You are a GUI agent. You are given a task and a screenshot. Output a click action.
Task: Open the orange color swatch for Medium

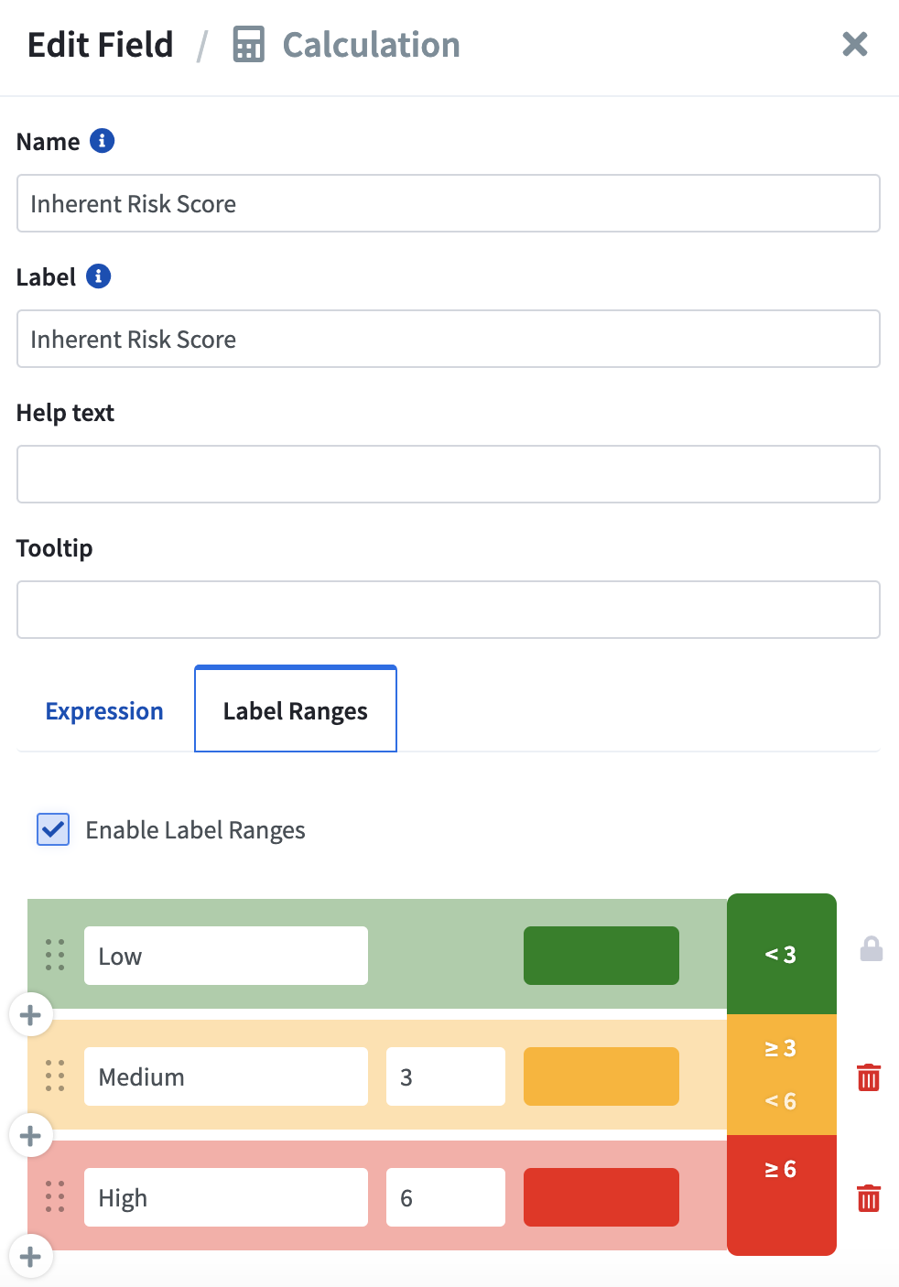tap(601, 1076)
